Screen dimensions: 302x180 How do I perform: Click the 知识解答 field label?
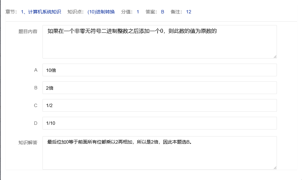coord(28,143)
